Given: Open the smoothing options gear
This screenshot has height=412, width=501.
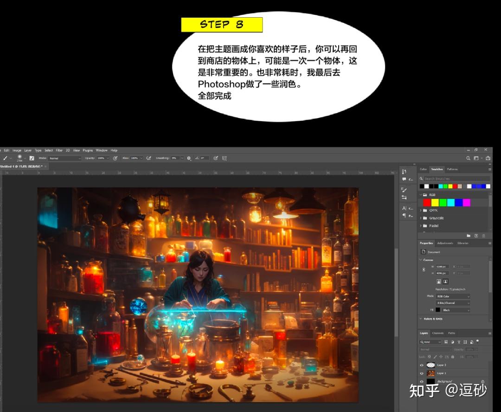Looking at the screenshot, I should (189, 158).
